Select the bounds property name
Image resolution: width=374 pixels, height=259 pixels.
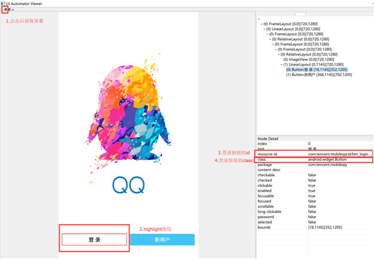264,227
